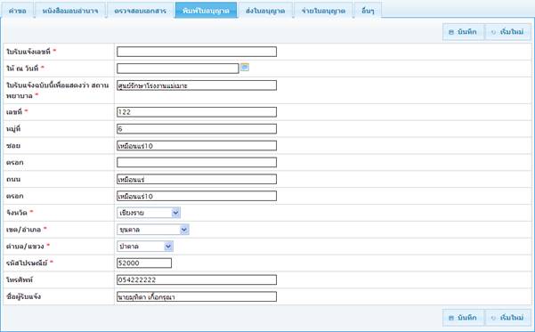Screen dimensions: 535x332
Task: Select the พิมพ์ใบอนุญาต tab
Action: [206, 11]
